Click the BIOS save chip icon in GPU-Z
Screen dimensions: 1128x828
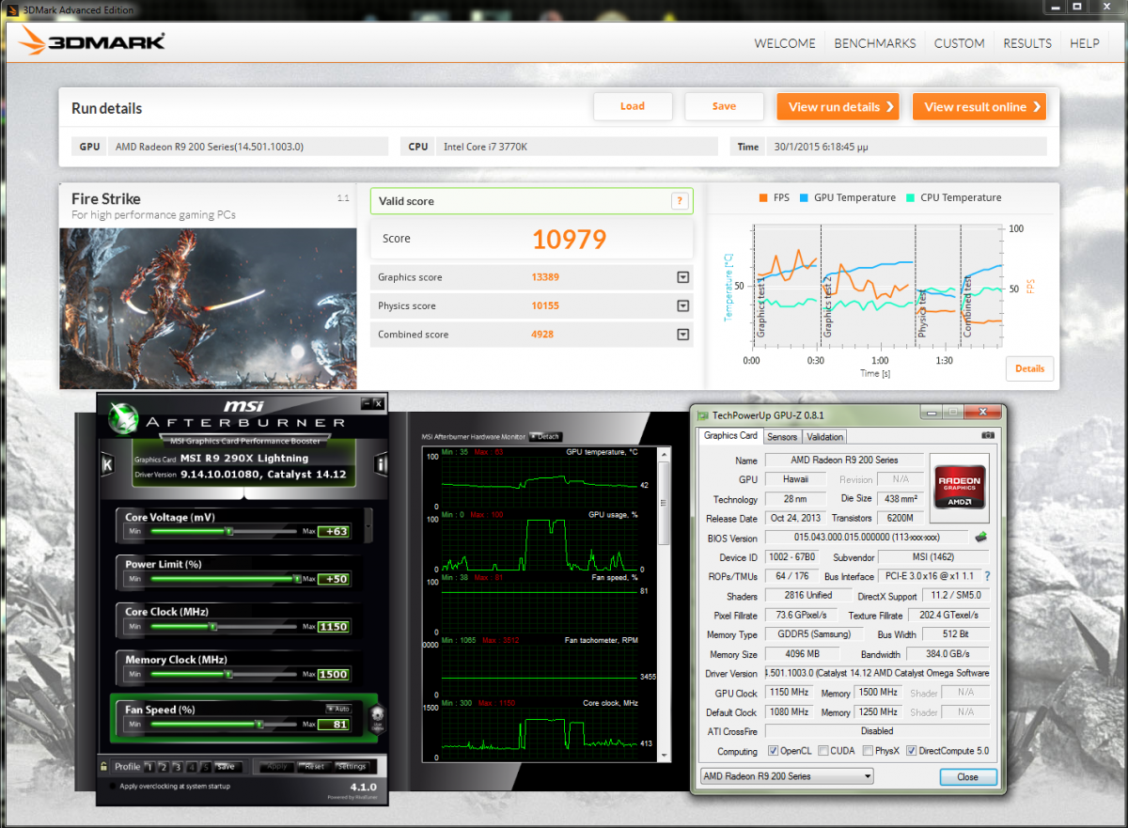tap(980, 538)
